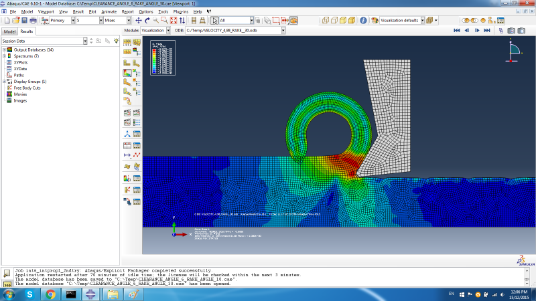The image size is (536, 301).
Task: Click the XY Data Manager table icon
Action: 137,146
